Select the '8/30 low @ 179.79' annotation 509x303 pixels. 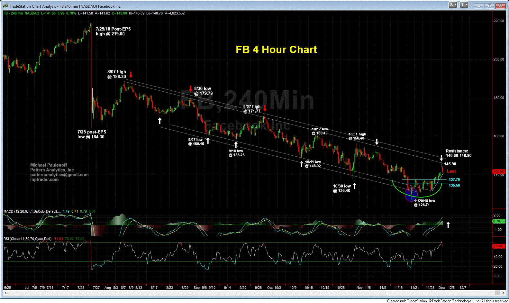pyautogui.click(x=203, y=91)
